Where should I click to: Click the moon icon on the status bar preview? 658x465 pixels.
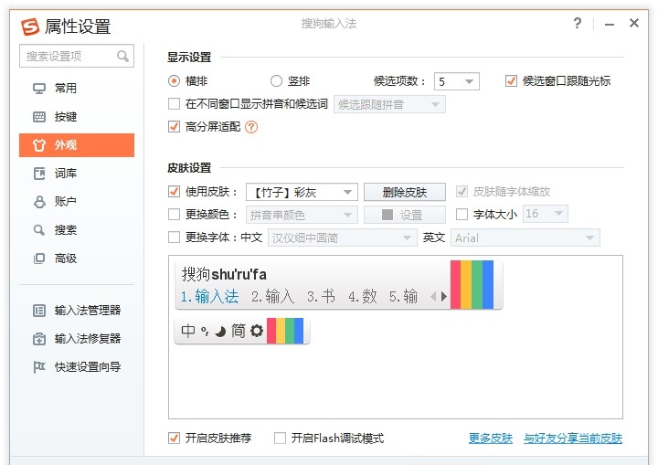coord(220,331)
